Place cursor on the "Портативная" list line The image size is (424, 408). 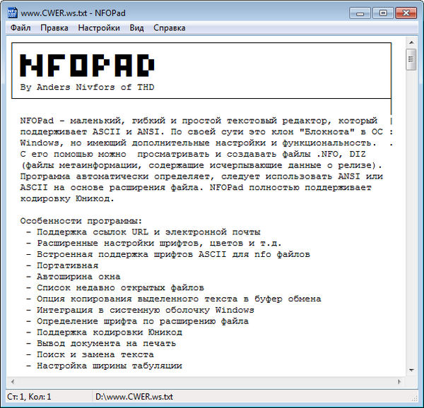click(64, 265)
